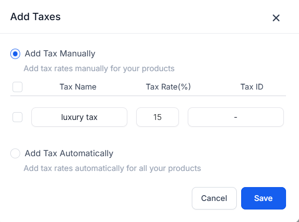Click the Tax ID field with dash
The height and width of the screenshot is (222, 299).
235,117
